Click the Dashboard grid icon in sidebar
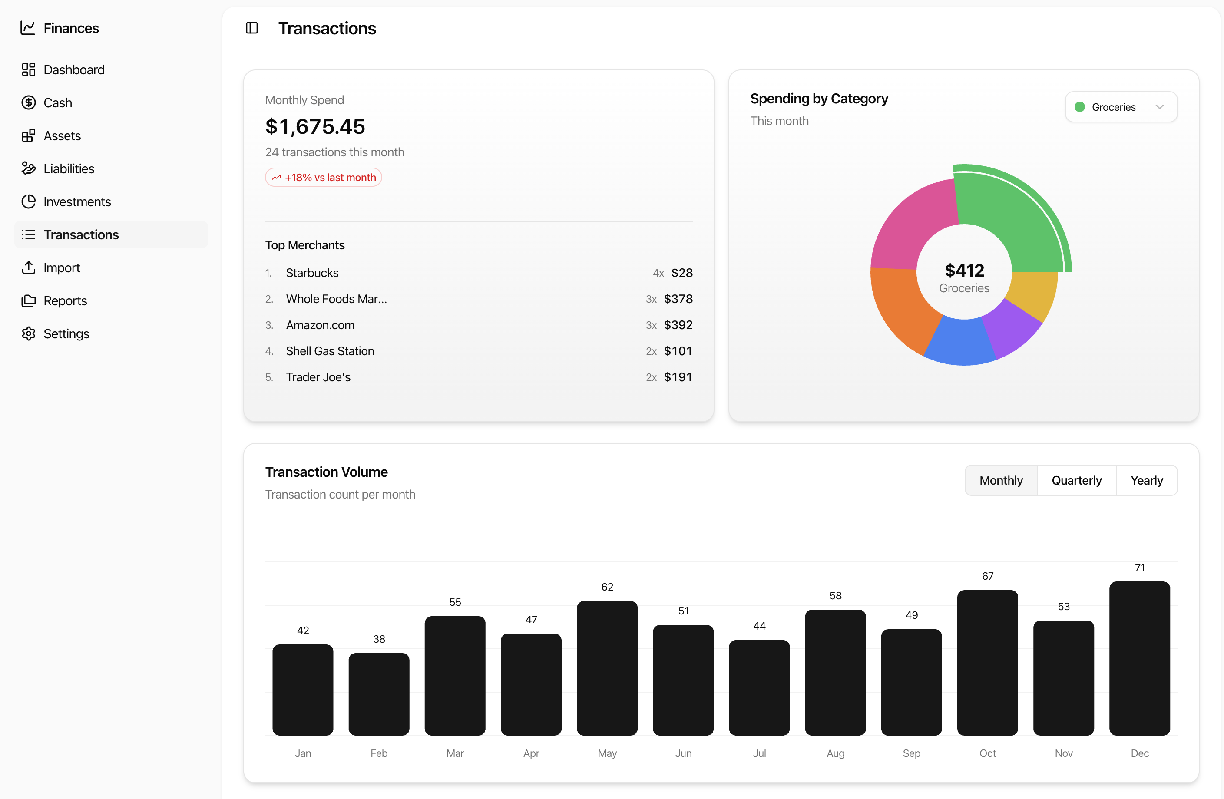This screenshot has height=799, width=1224. (x=29, y=69)
